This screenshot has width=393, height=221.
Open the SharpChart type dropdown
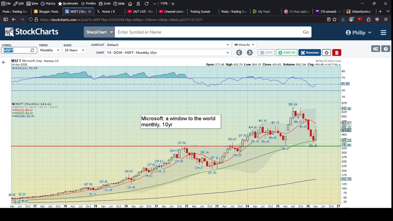(x=99, y=32)
